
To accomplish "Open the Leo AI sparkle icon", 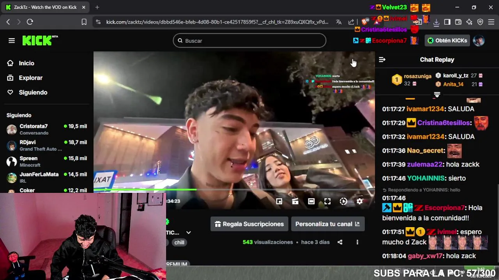I will pos(469,22).
